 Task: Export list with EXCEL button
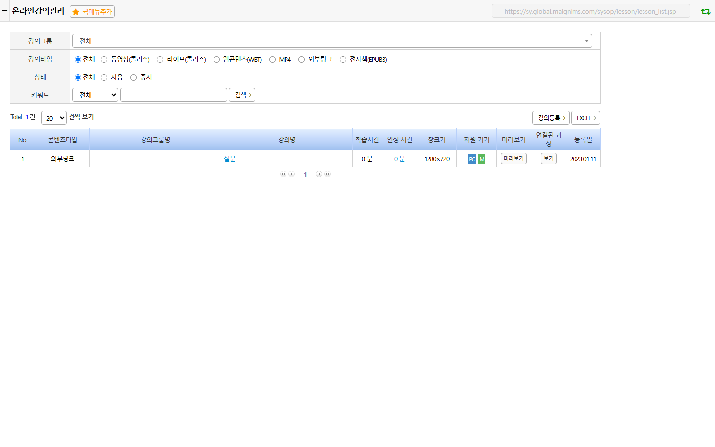coord(585,118)
